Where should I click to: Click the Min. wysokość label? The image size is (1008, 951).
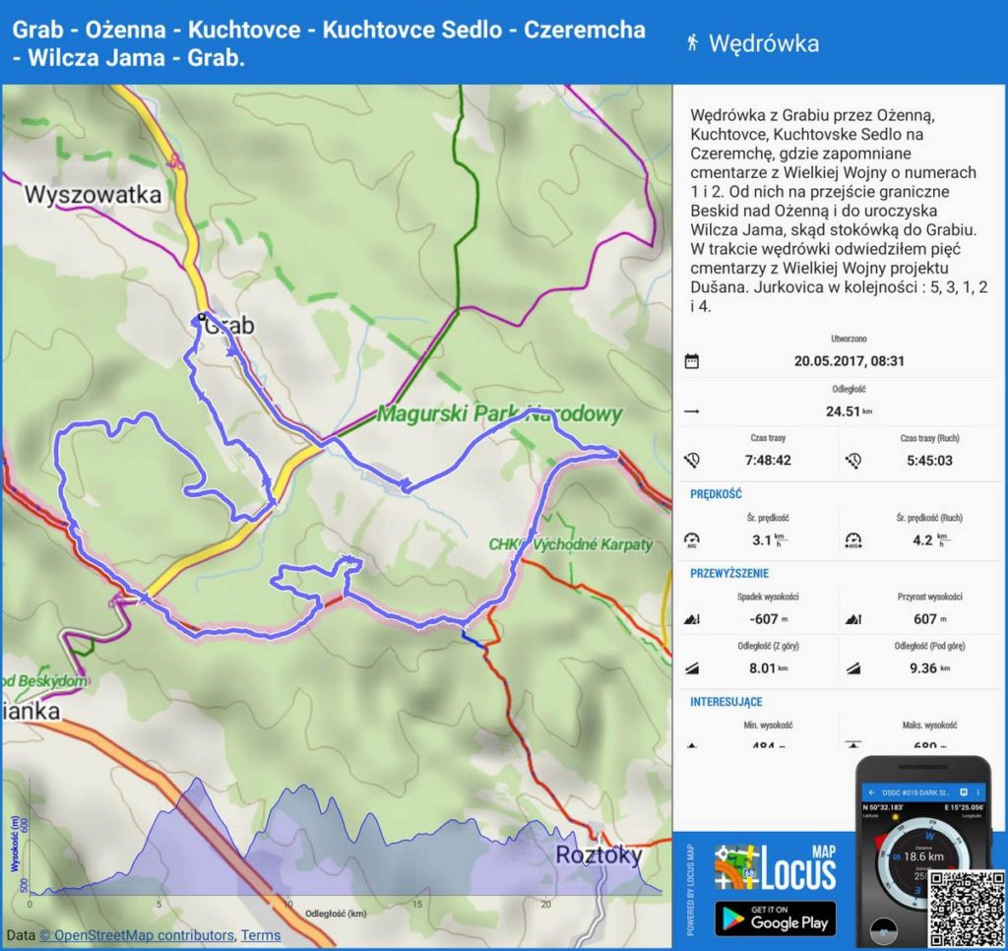768,725
